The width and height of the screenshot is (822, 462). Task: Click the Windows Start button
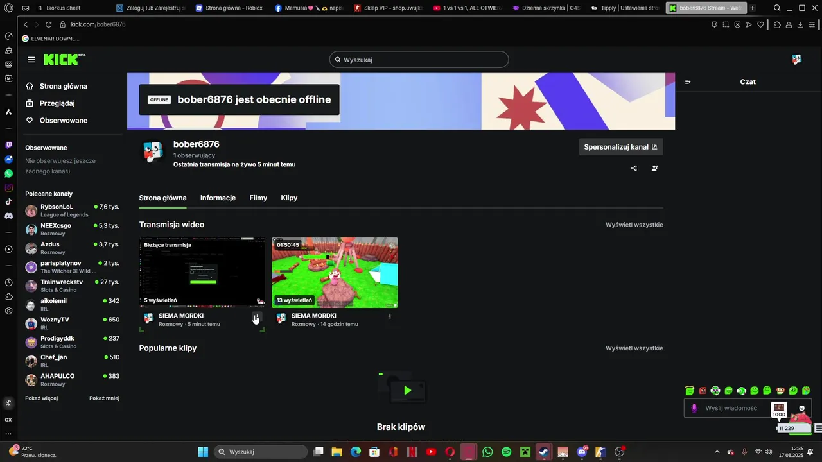tap(203, 452)
